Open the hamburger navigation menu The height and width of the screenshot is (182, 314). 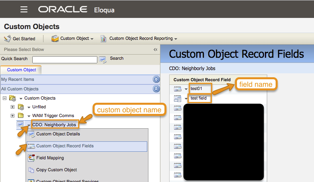[24, 9]
